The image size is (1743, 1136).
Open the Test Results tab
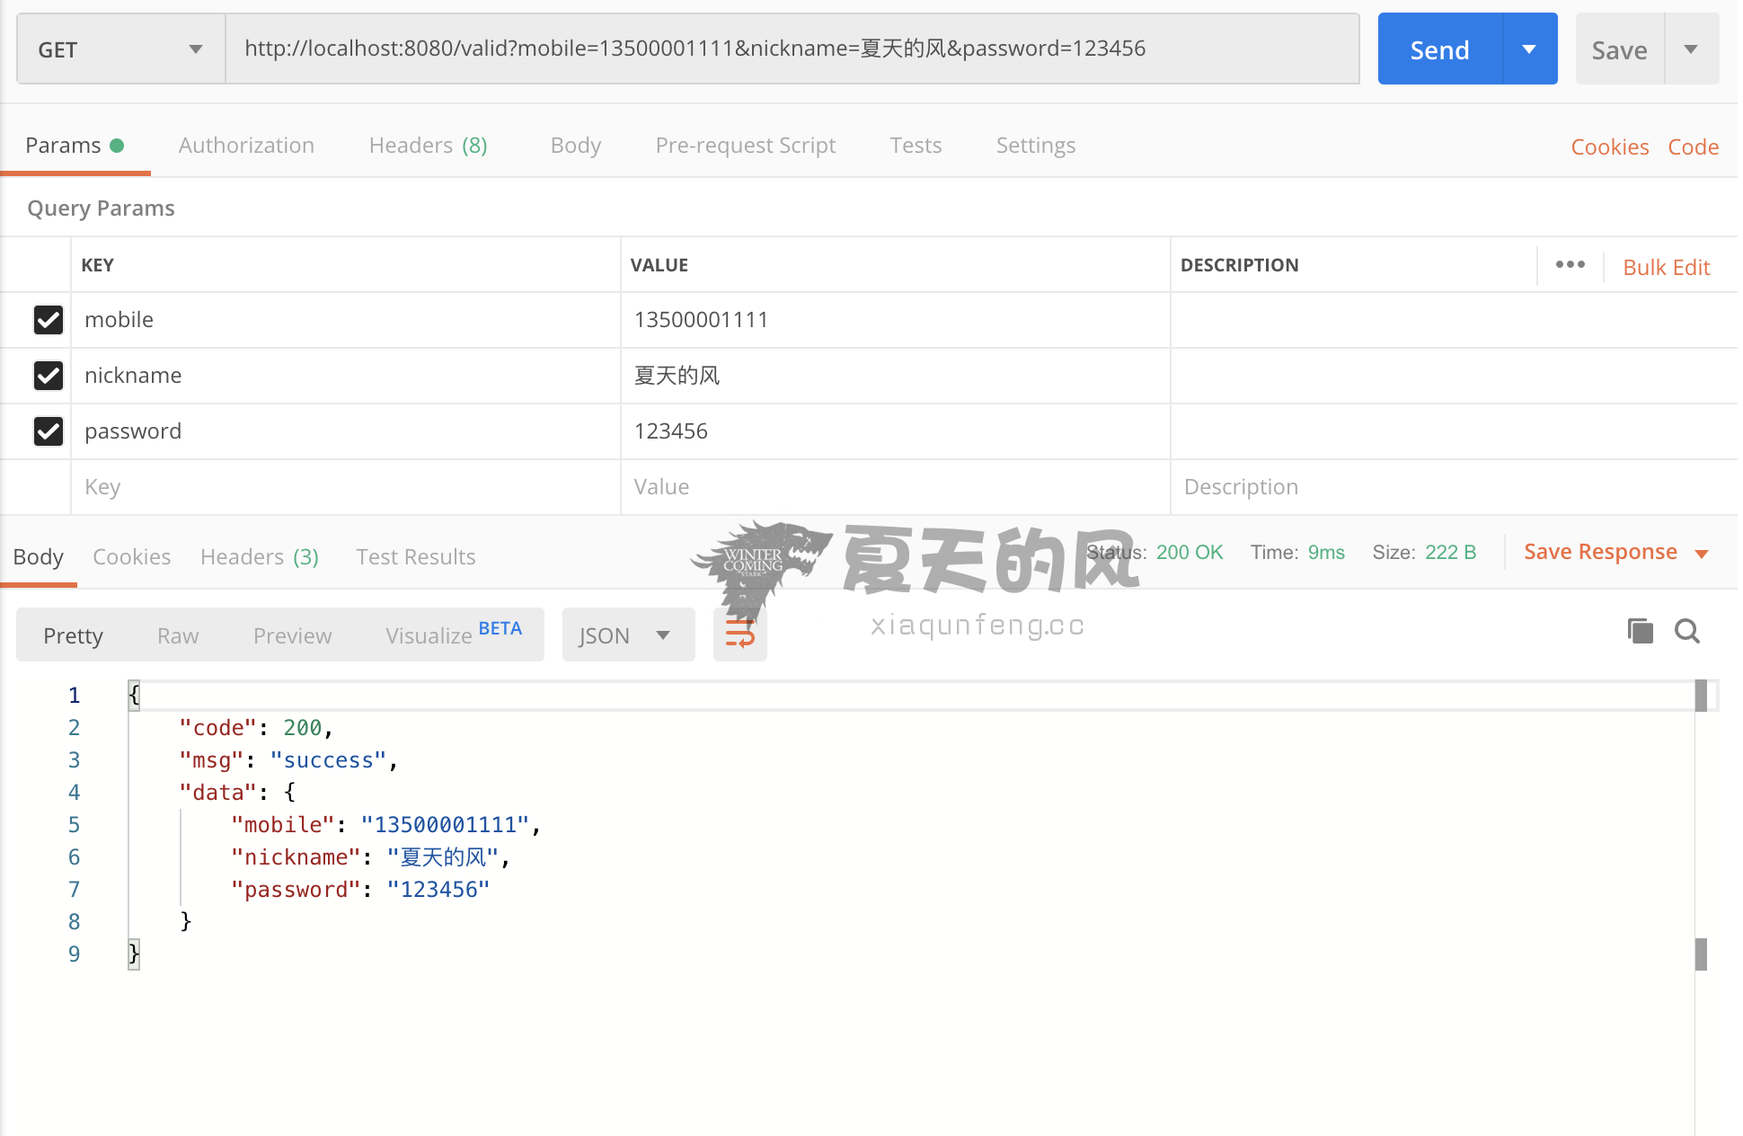pyautogui.click(x=416, y=557)
